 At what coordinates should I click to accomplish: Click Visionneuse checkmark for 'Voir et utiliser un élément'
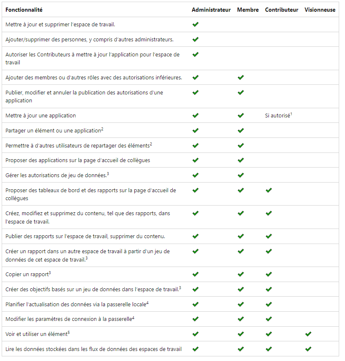[308, 334]
